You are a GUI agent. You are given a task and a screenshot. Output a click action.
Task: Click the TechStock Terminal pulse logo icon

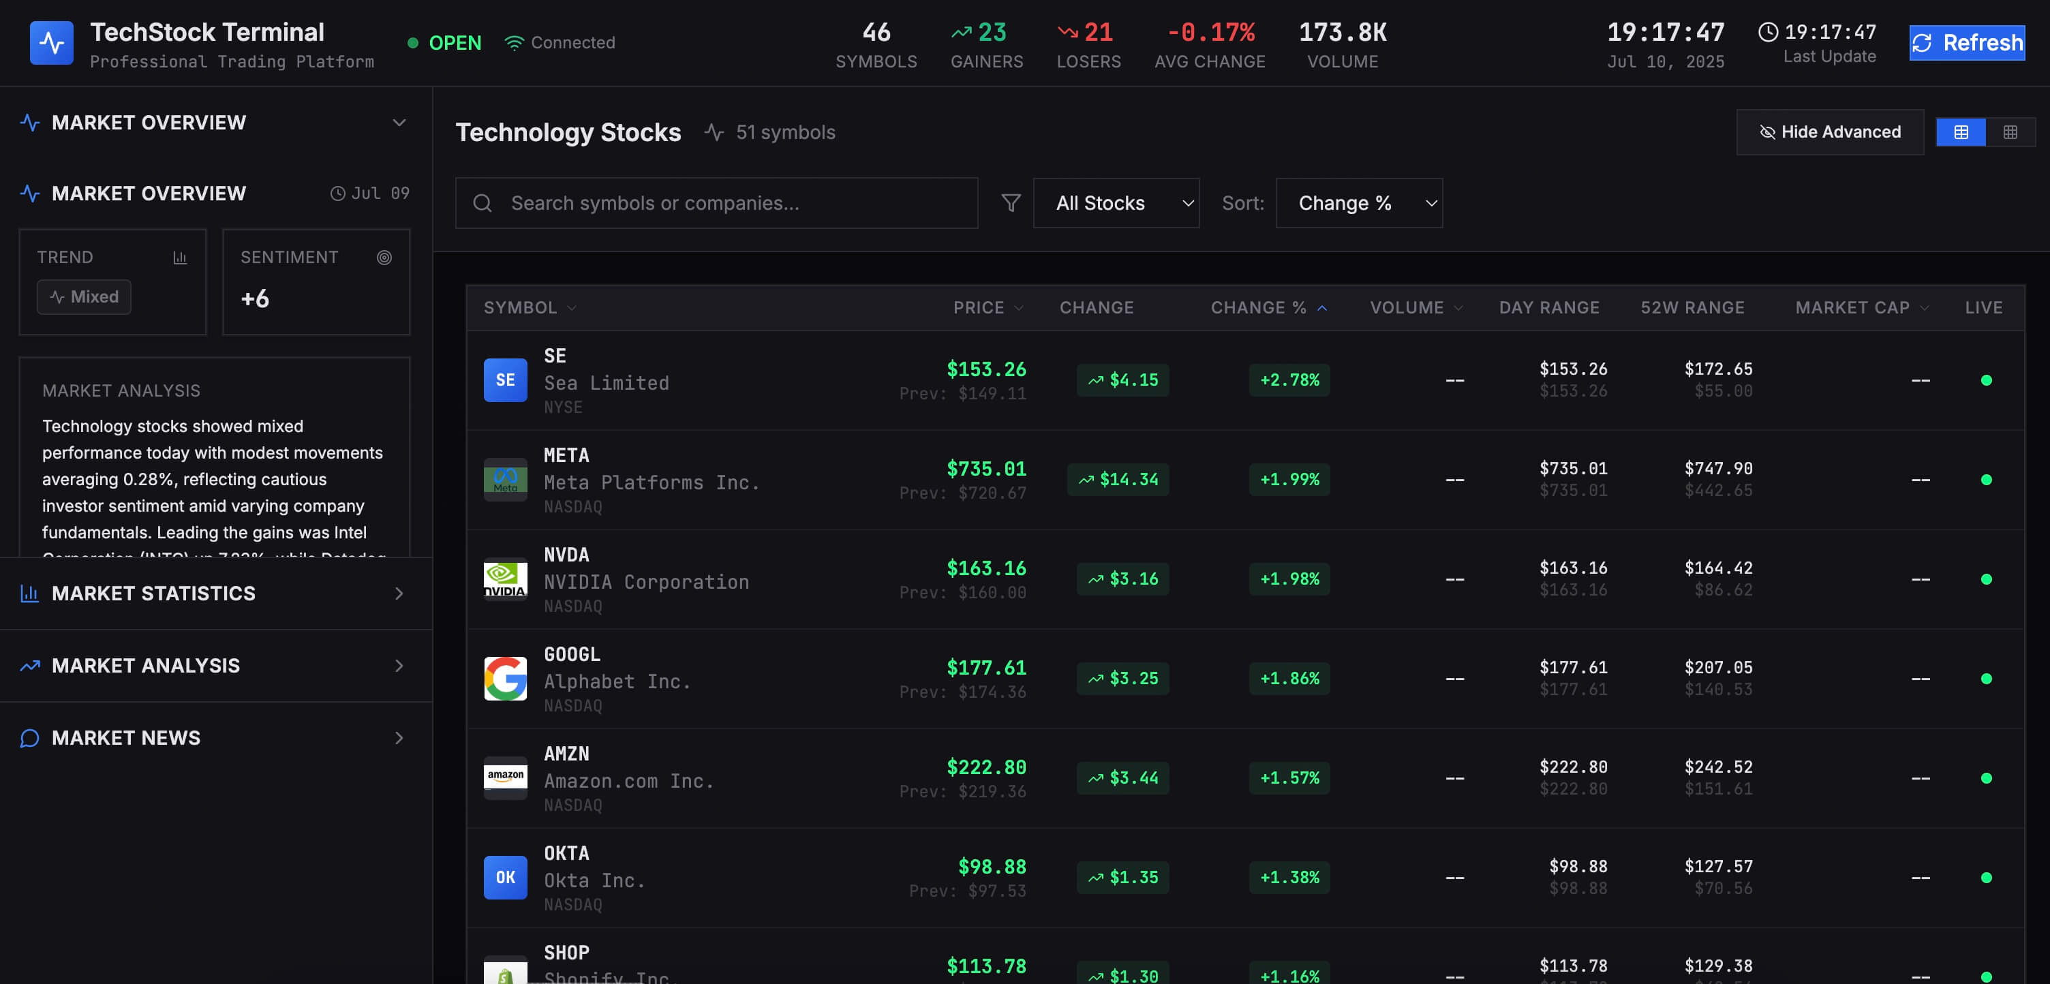[x=51, y=43]
